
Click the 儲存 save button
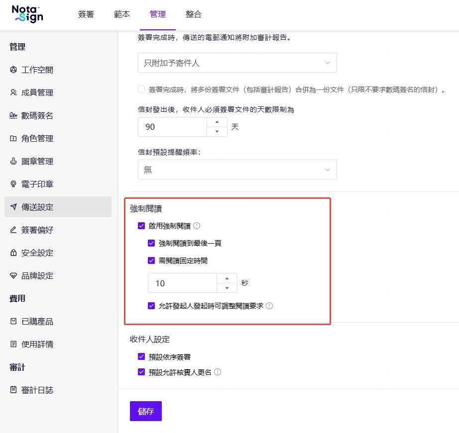[146, 411]
